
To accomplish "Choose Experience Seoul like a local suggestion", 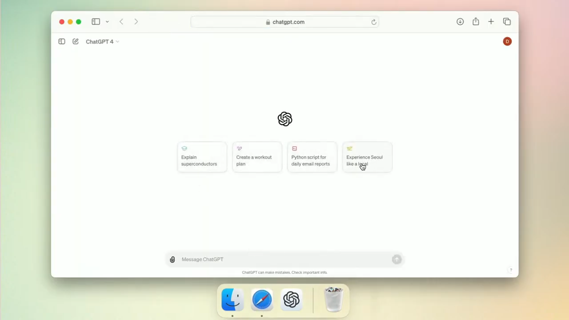I will point(367,157).
